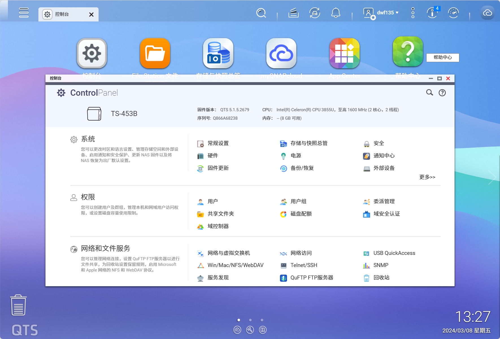Click the TS-453B NAS device icon
The image size is (500, 339).
coord(94,114)
